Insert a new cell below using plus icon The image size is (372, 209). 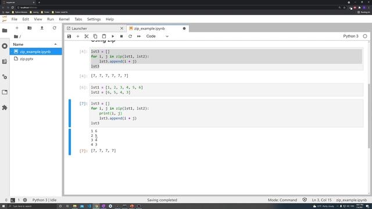[78, 36]
